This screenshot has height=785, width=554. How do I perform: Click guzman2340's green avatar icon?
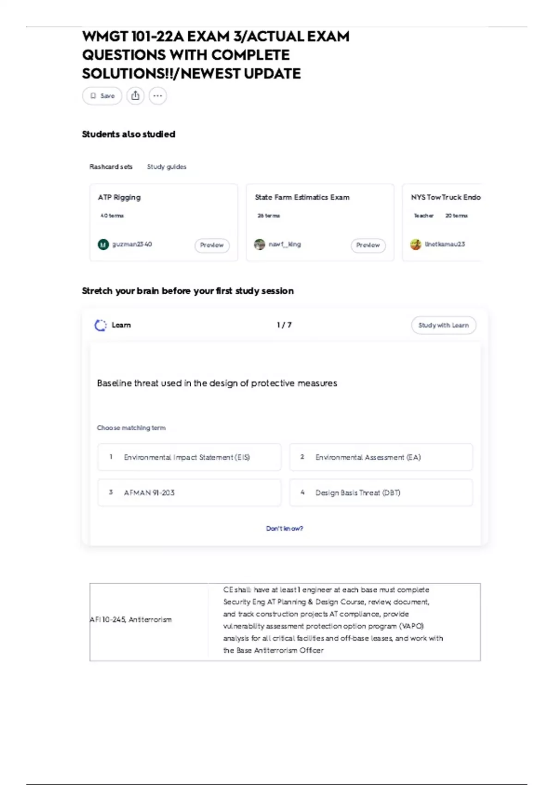coord(103,245)
